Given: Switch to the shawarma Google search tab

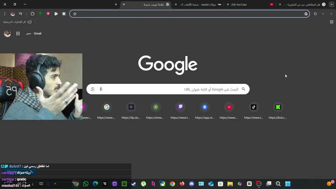Looking at the screenshot, I should 302,4.
